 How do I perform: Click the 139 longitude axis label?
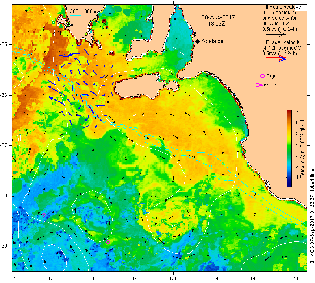click(x=214, y=278)
